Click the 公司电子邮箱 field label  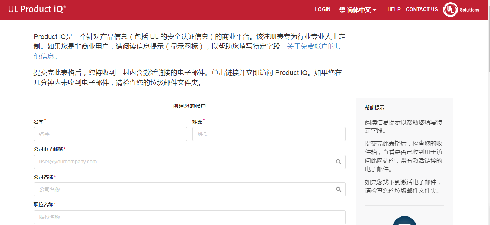point(48,149)
